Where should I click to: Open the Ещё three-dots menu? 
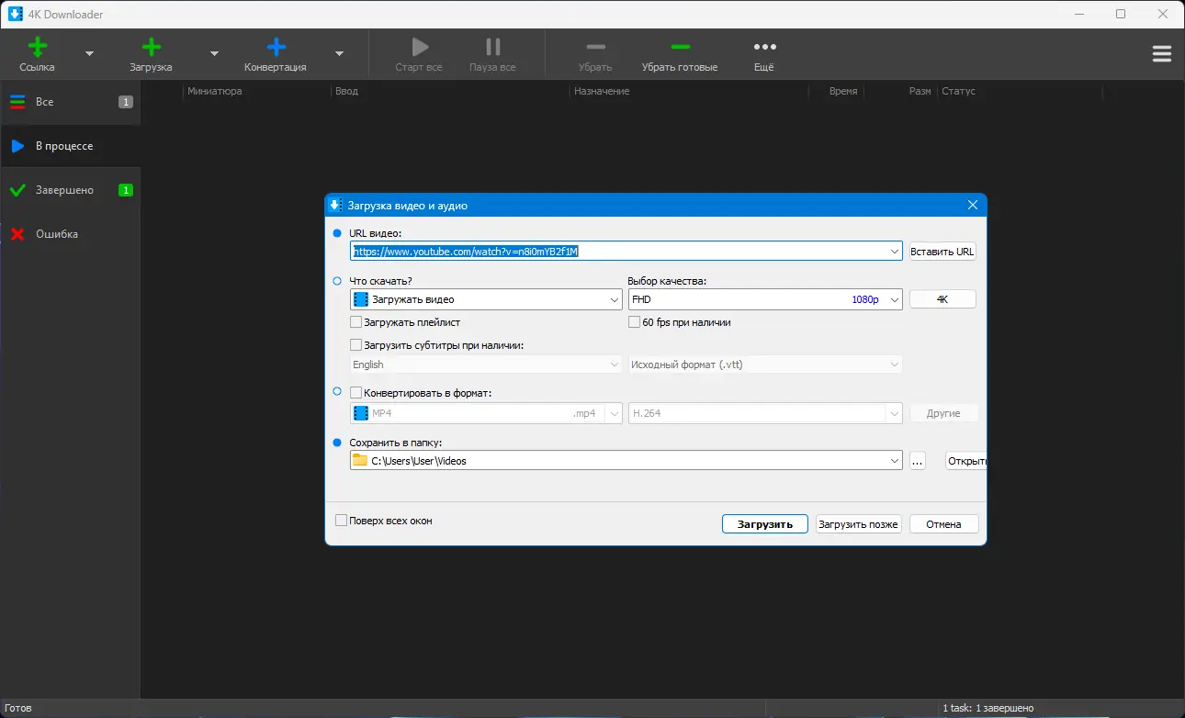tap(764, 48)
